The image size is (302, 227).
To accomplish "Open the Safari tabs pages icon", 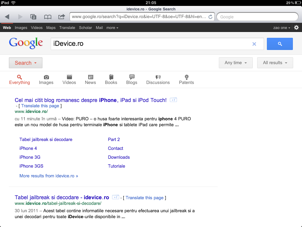I will point(33,17).
